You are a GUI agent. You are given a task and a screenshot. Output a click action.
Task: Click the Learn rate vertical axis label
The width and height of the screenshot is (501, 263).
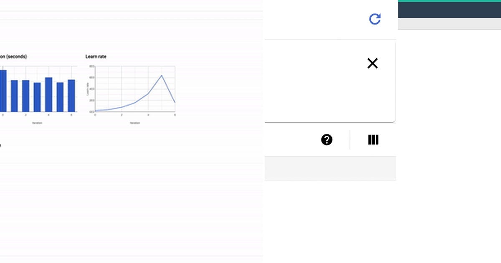[x=88, y=90]
